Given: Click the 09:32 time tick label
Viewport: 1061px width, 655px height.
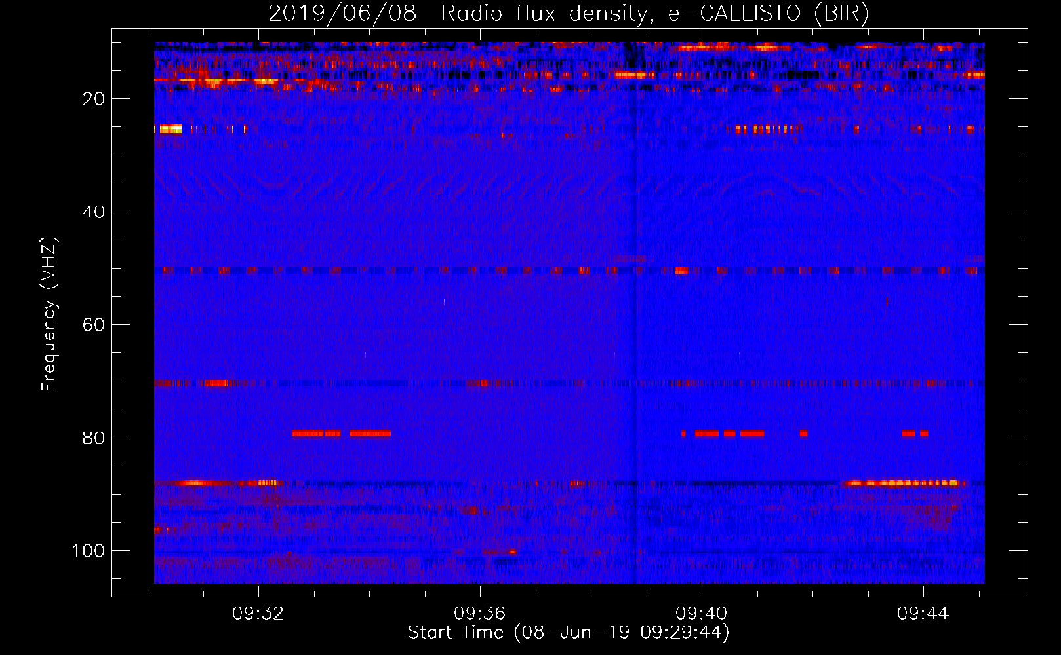Looking at the screenshot, I should 258,613.
